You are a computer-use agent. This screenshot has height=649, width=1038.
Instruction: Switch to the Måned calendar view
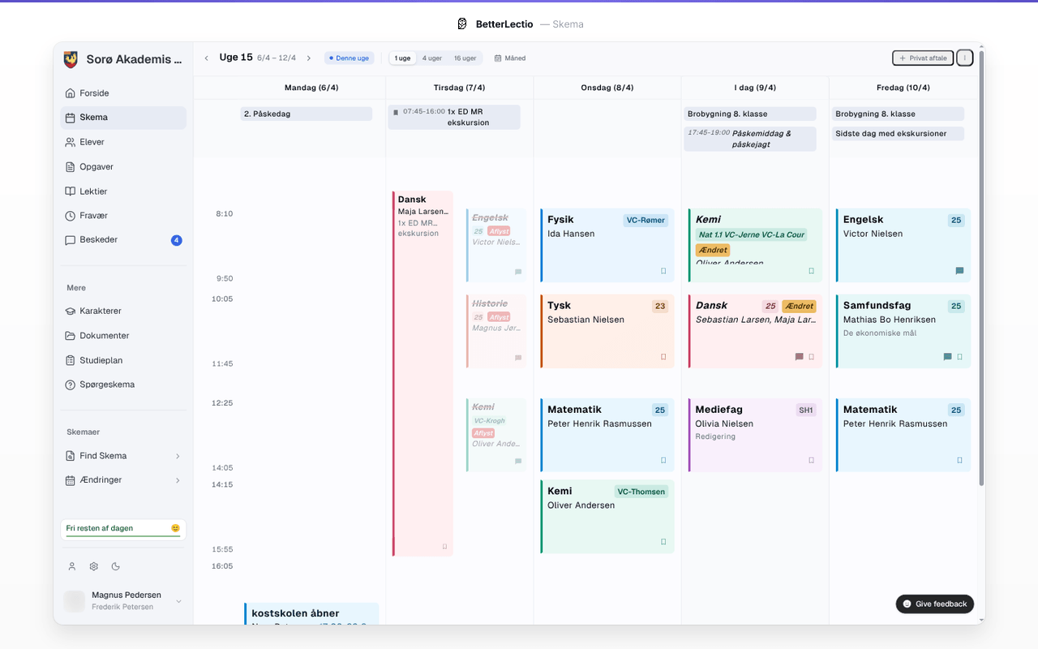pyautogui.click(x=510, y=58)
